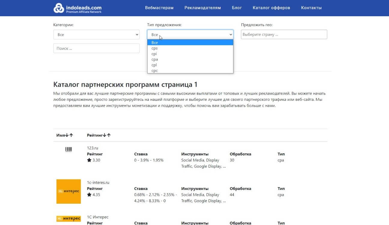Focus the Выберите страну geo field
389x225 pixels.
284,34
